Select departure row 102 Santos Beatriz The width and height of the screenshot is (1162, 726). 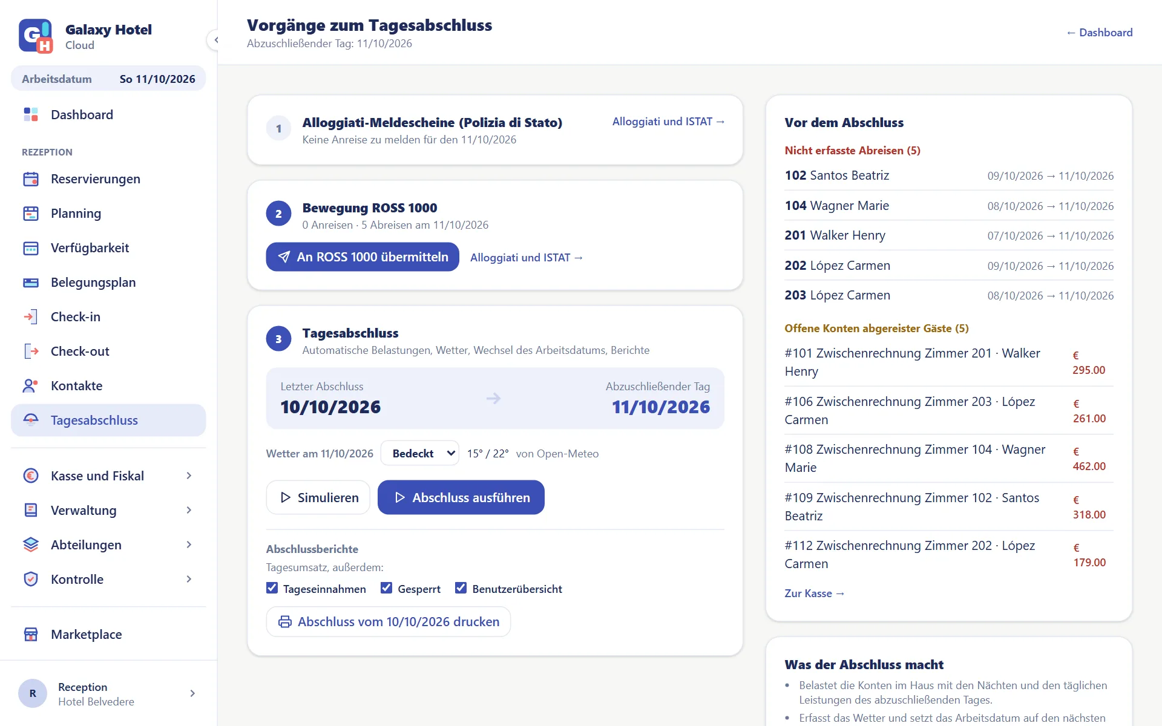point(949,175)
